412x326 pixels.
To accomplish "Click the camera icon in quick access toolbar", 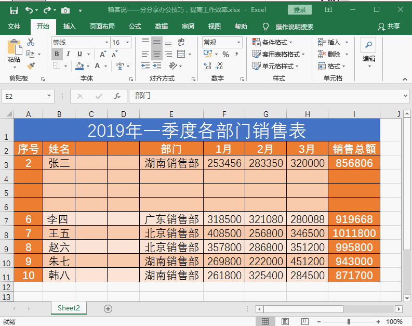I will coord(65,10).
